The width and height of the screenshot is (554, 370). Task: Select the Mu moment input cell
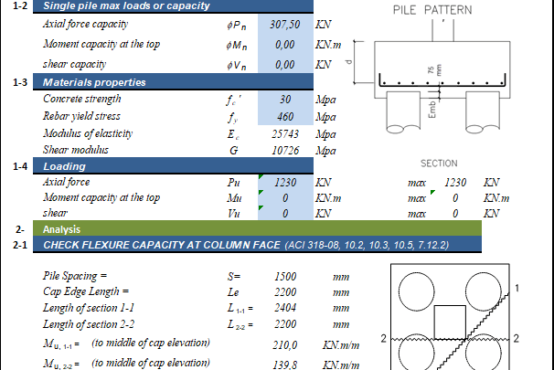pos(285,197)
